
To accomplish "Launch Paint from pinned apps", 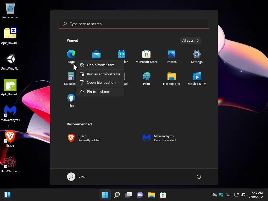I will coord(147,79).
